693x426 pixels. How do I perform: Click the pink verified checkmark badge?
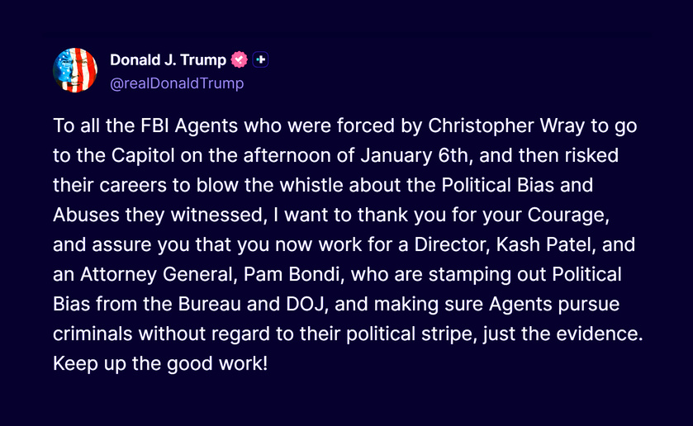pos(240,59)
